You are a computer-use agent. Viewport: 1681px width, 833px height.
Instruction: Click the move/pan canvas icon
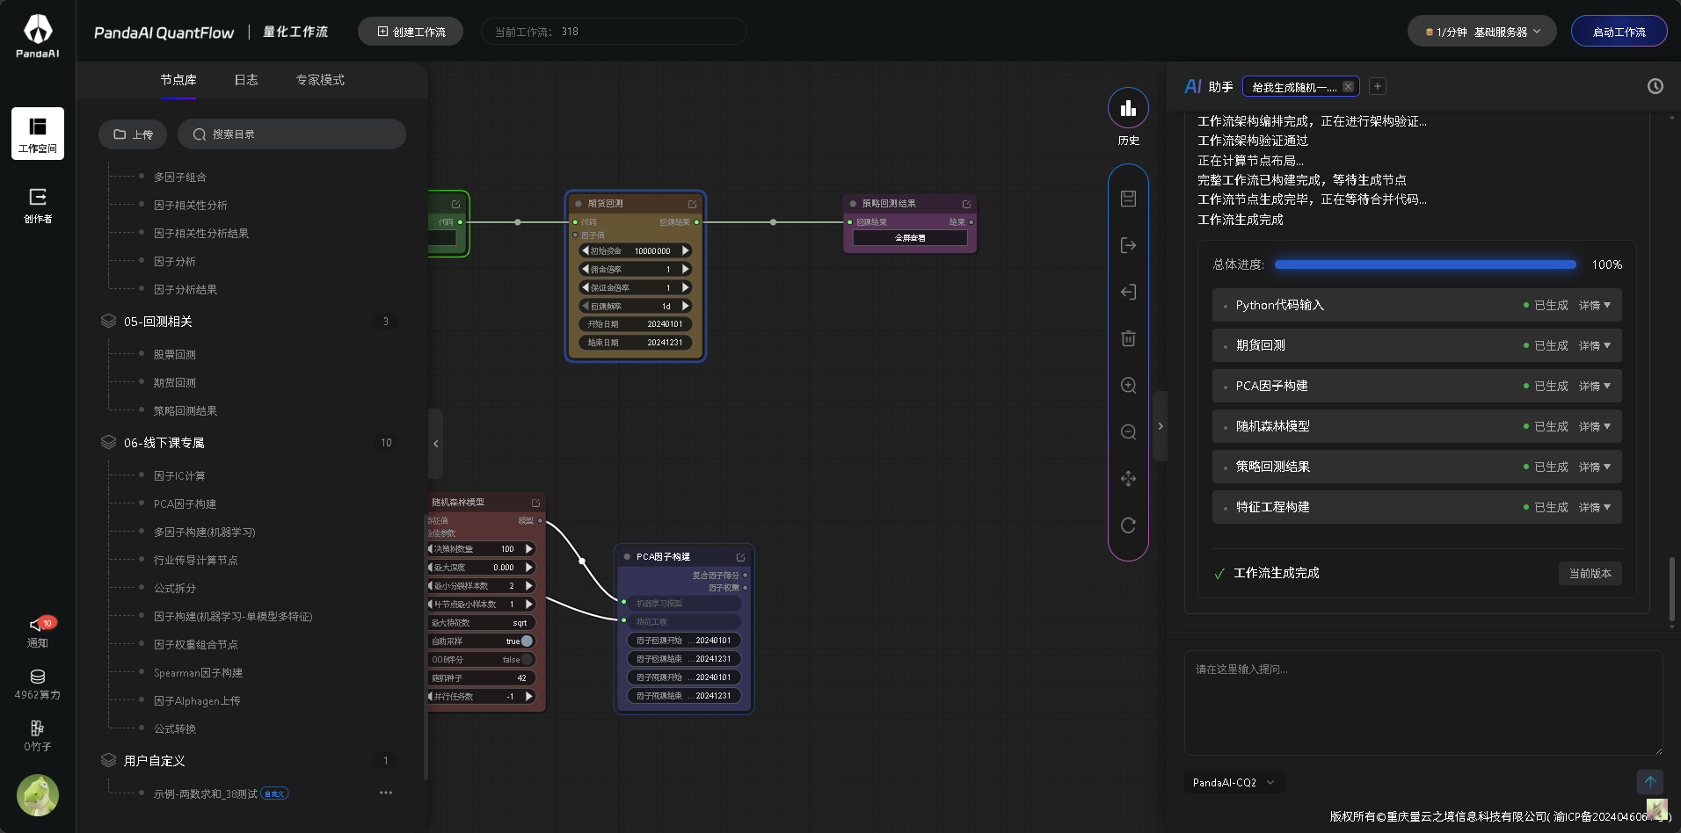(x=1128, y=479)
